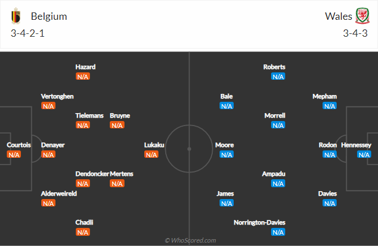This screenshot has width=378, height=246.
Task: Open the Belgium team name link
Action: click(49, 16)
